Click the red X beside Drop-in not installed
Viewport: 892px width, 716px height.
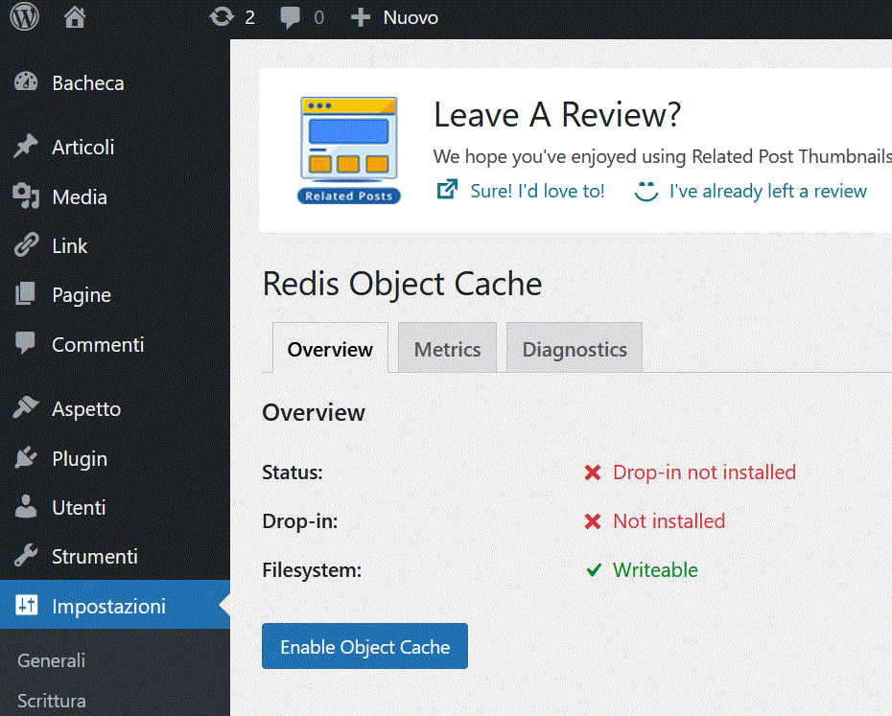click(x=593, y=472)
